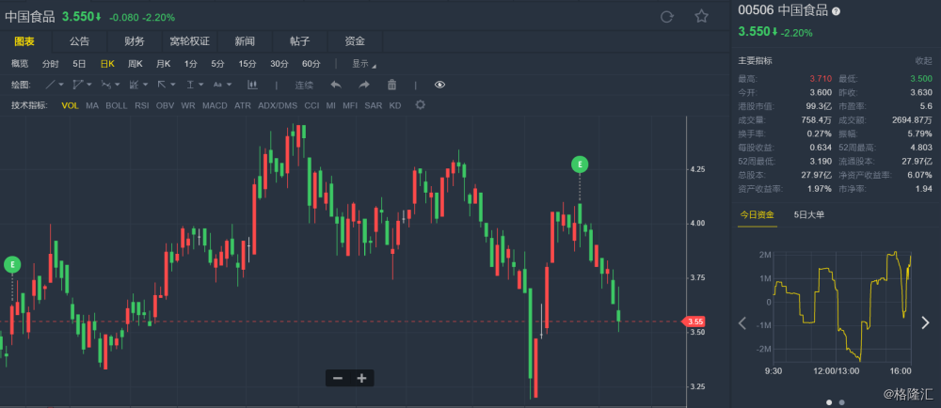Switch to the 财务 tab

coord(135,41)
